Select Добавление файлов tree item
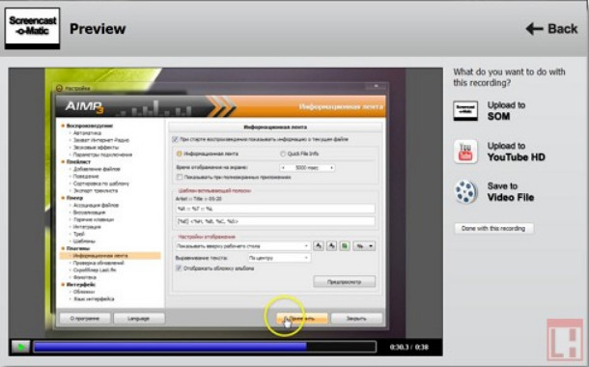This screenshot has width=589, height=367. 97,169
